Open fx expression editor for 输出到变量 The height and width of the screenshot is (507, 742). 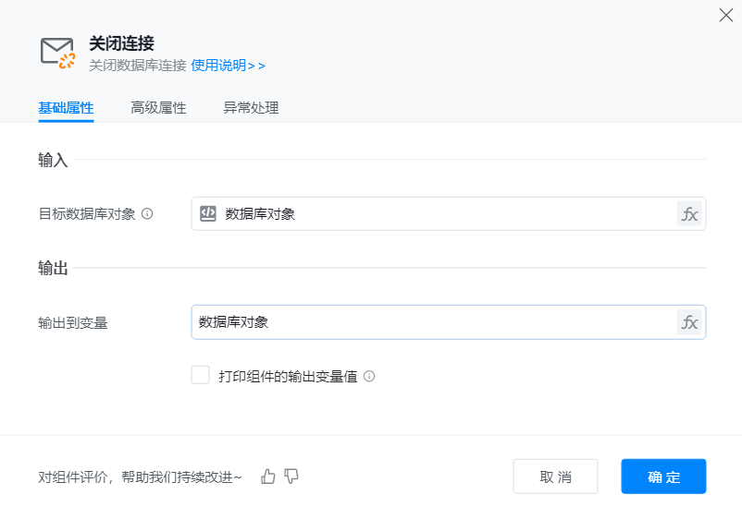pos(689,322)
